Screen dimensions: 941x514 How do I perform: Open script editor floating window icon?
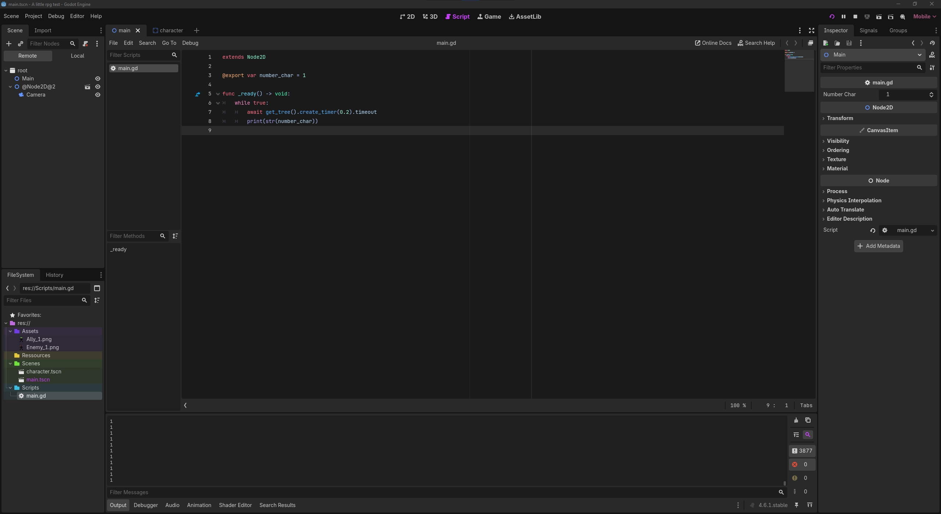pyautogui.click(x=810, y=43)
